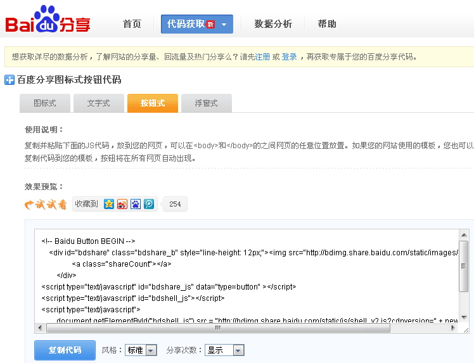Click the vertical scrollbar thumb in code box

click(464, 266)
